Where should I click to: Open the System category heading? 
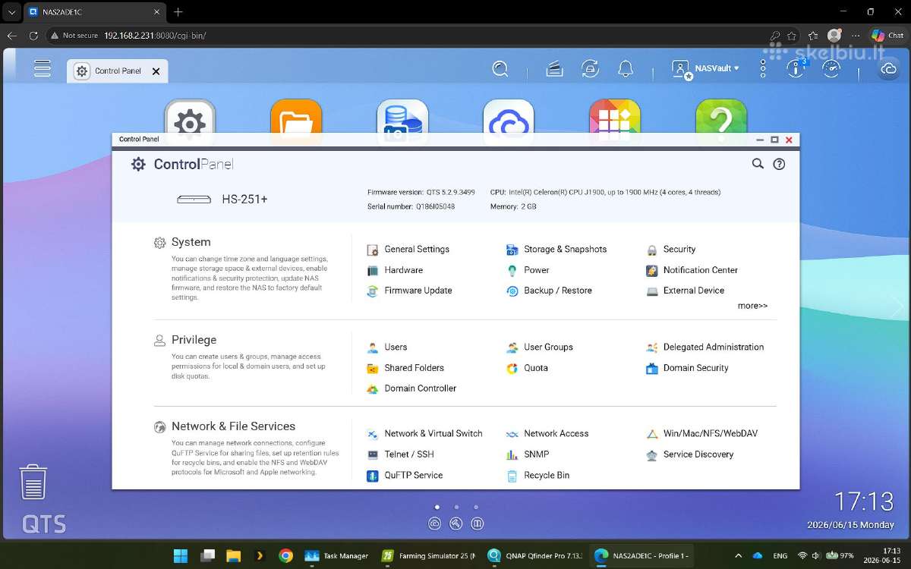tap(191, 242)
